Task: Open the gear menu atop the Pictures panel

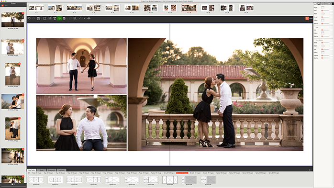Action: (6, 5)
